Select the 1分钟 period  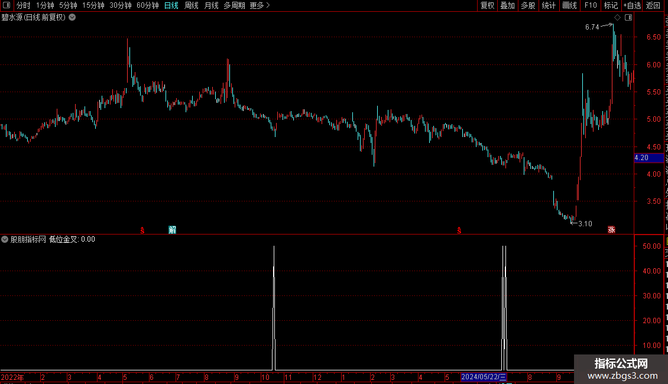click(x=45, y=5)
